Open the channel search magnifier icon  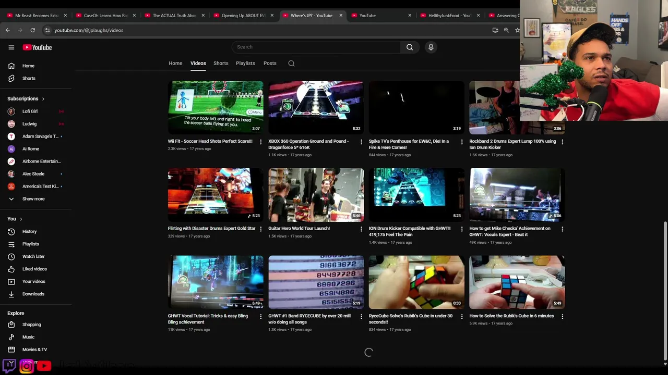tap(291, 64)
